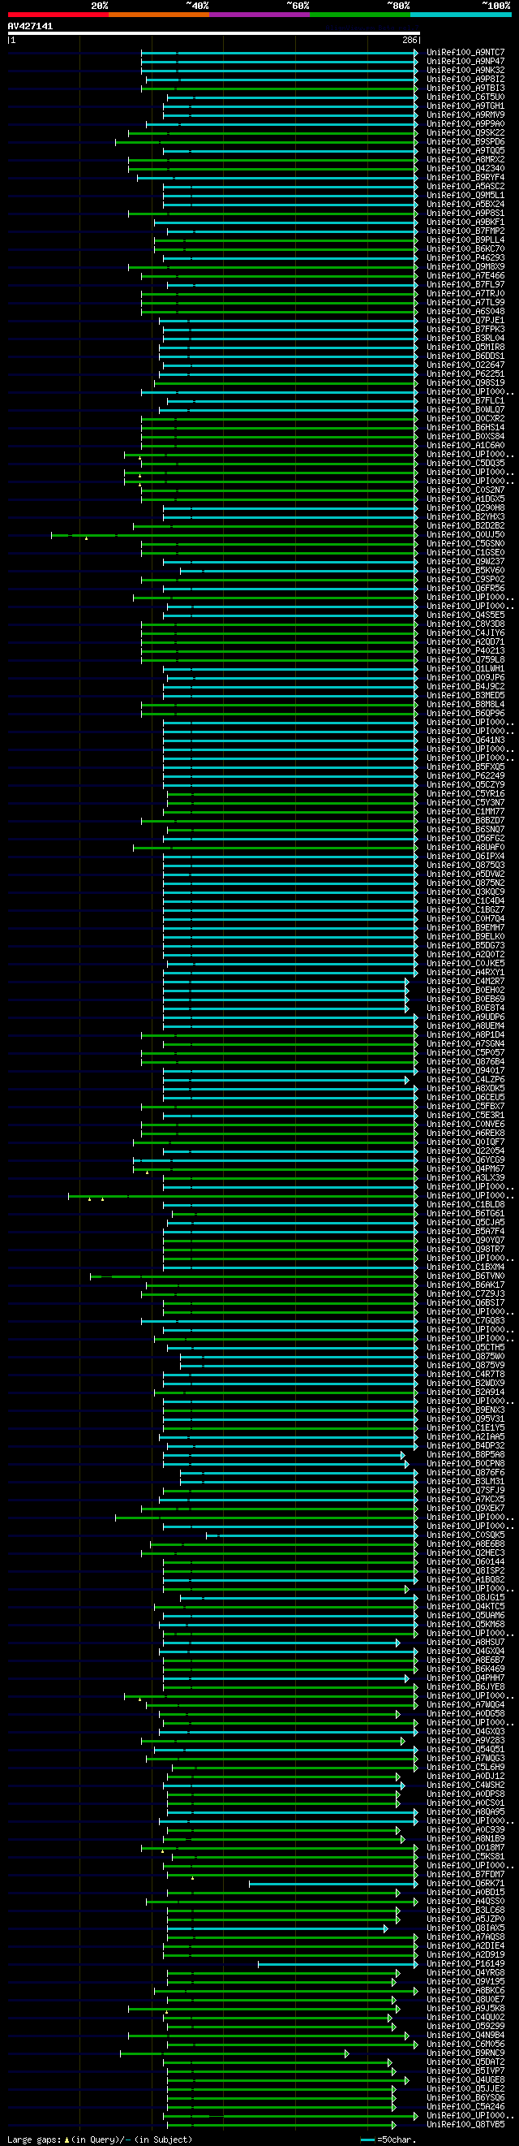Click UniRef100_C5P057 label
This screenshot has width=519, height=2146.
tap(465, 1053)
